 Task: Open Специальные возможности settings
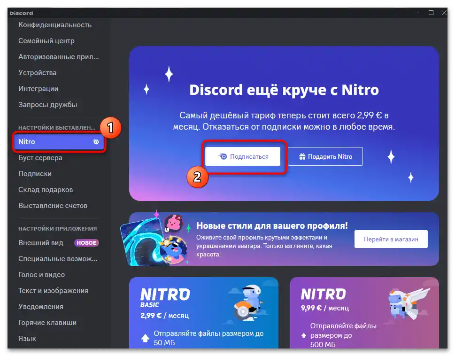[x=58, y=259]
